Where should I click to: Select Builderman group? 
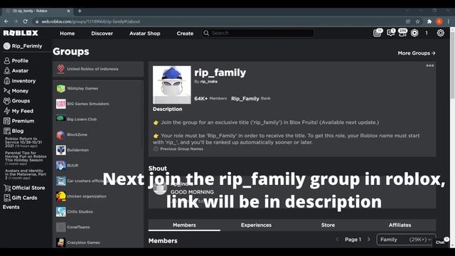tap(98, 150)
